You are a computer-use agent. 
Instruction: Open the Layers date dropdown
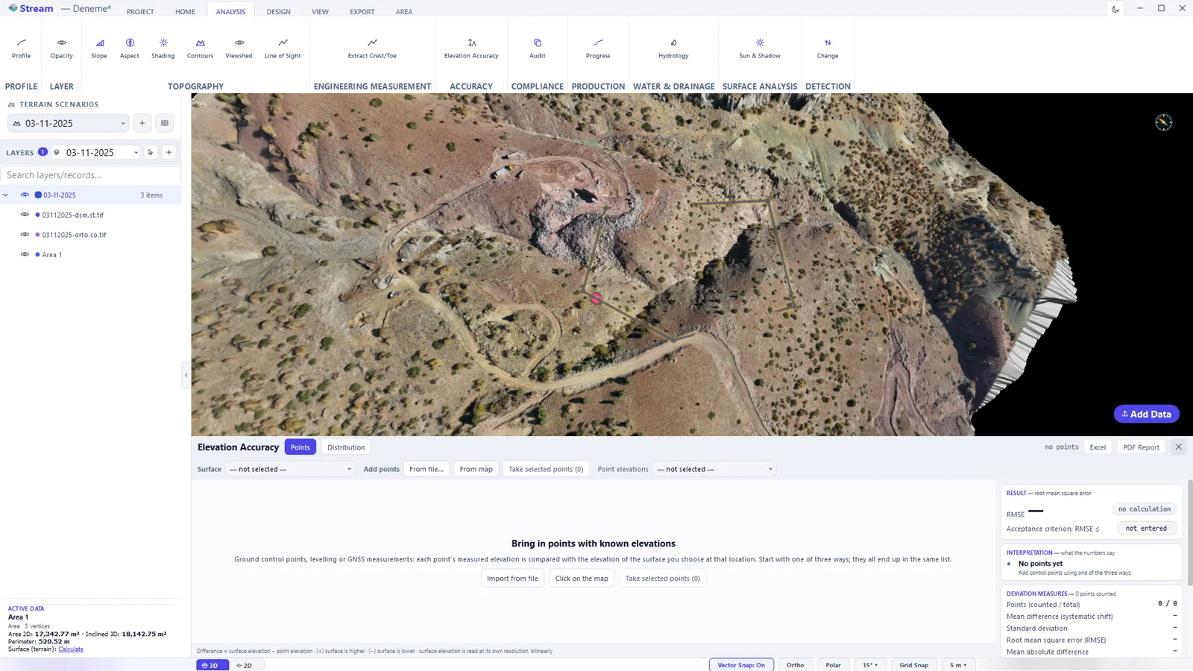click(95, 152)
